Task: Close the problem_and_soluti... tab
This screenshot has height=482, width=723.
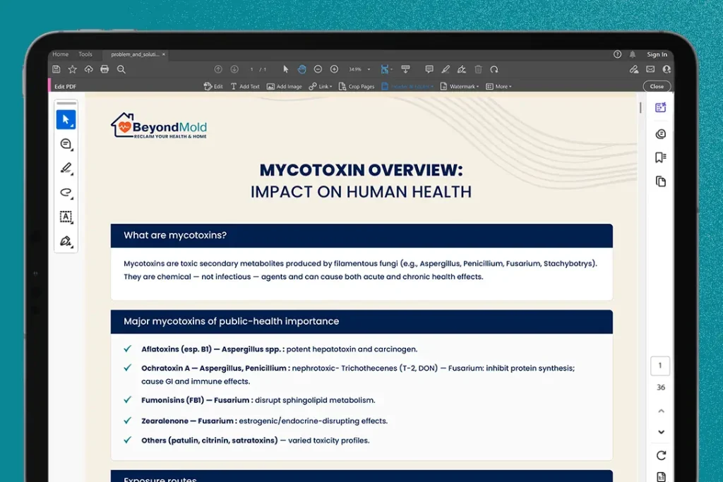Action: [164, 54]
